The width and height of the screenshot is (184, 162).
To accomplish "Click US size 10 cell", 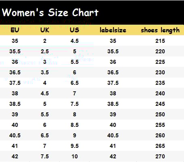I will pyautogui.click(x=75, y=156).
